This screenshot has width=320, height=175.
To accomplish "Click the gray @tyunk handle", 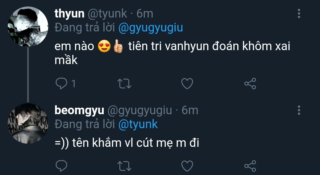I will tap(107, 14).
